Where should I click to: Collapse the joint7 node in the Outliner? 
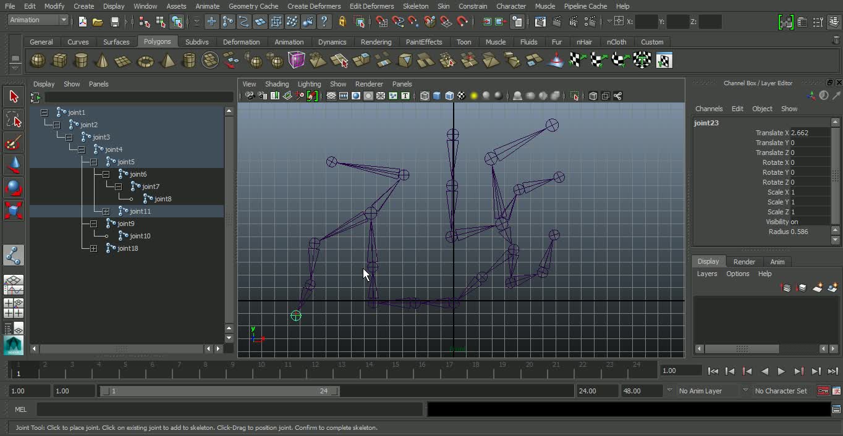(x=119, y=187)
